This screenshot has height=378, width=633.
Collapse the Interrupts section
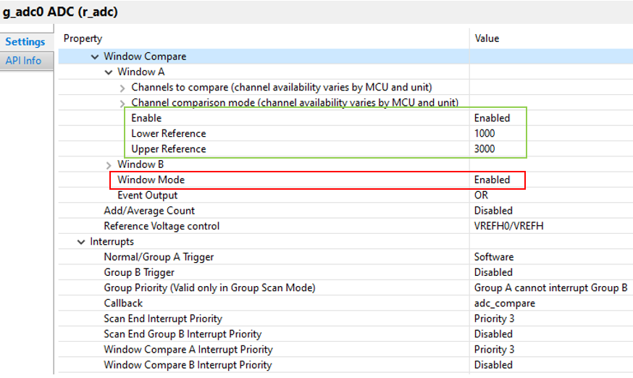[x=81, y=242]
